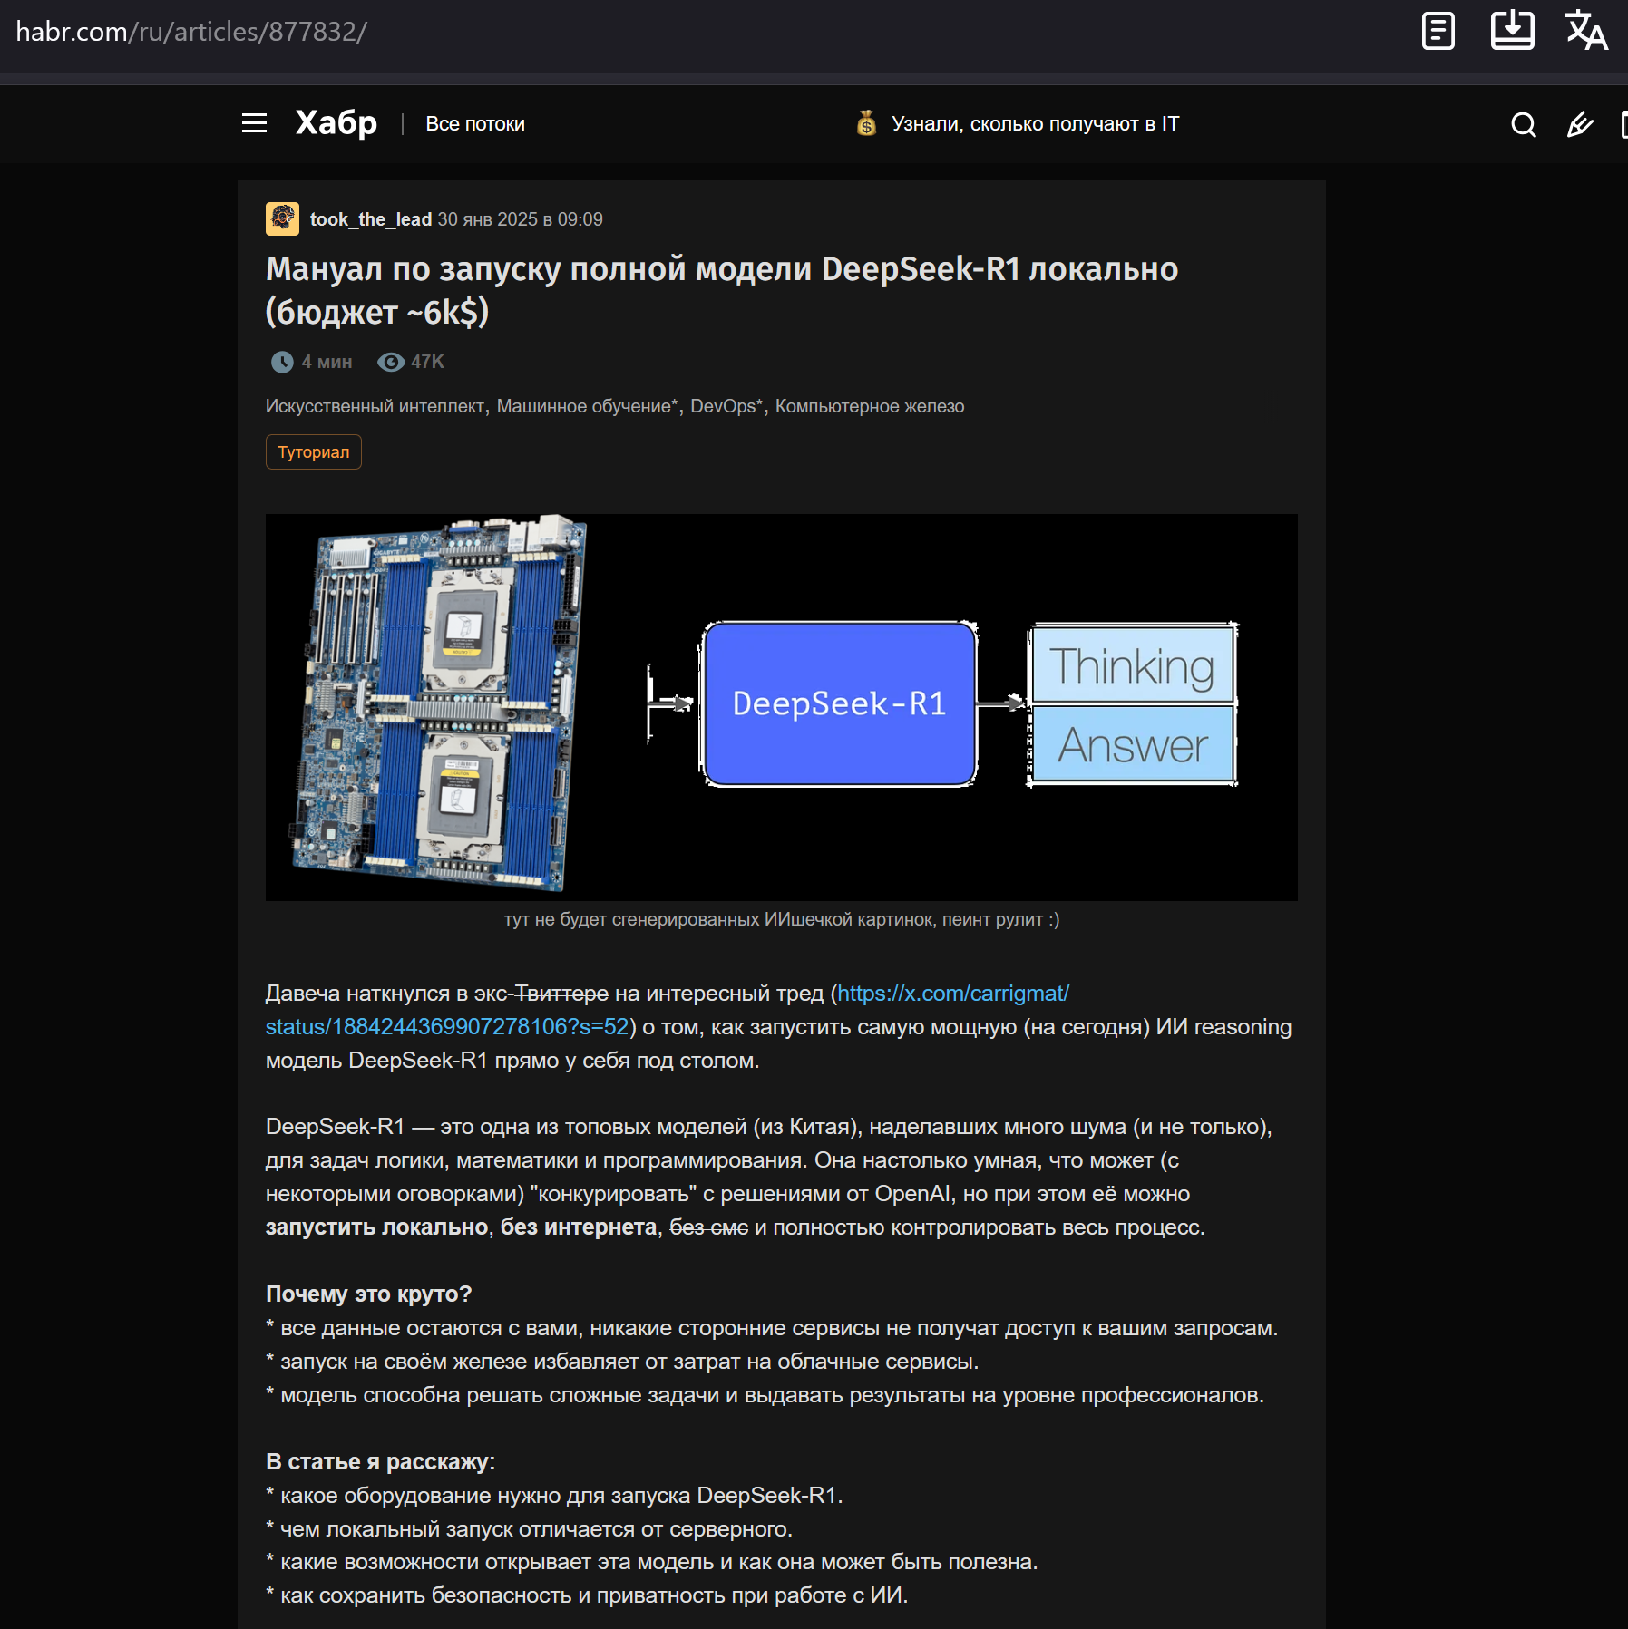Click the '4 мин' reading time

[327, 362]
